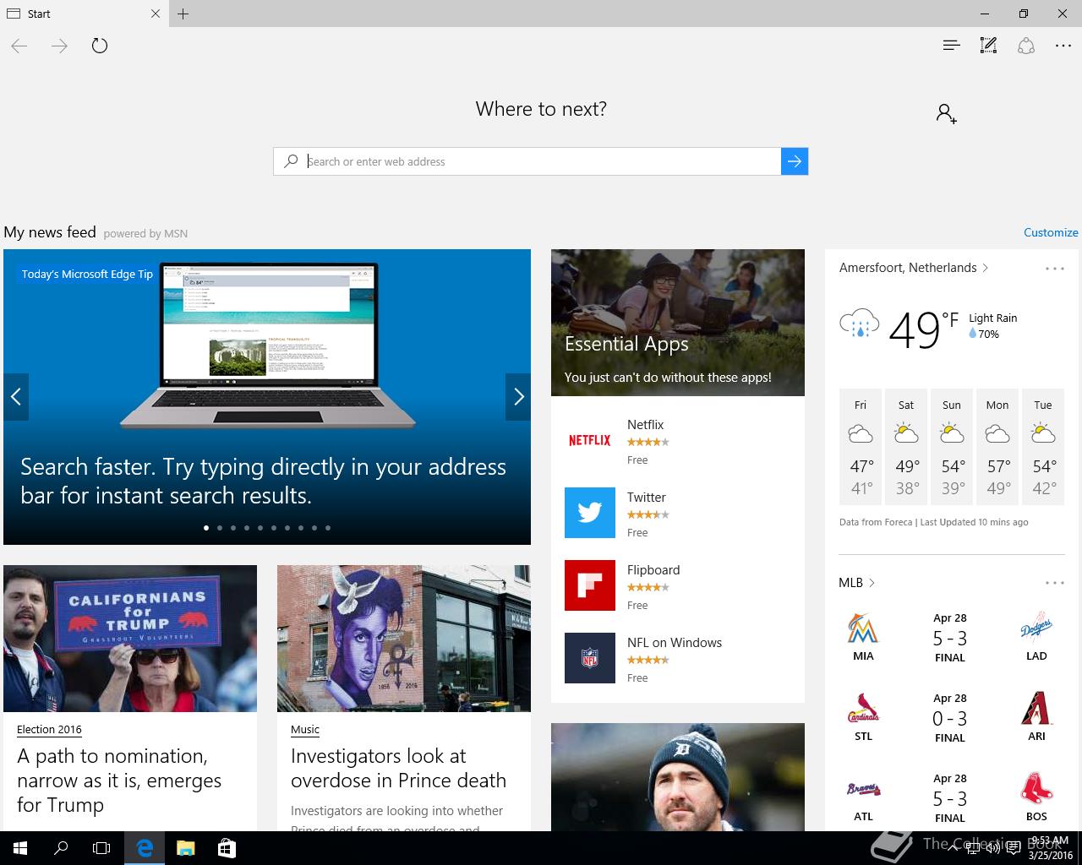Click the Atlanta Braves logo
Viewport: 1082px width, 865px height.
(863, 790)
